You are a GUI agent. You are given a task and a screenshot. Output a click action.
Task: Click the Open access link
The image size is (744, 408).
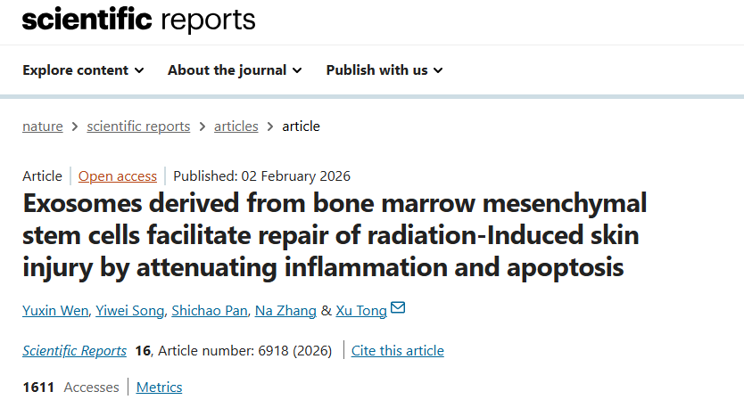coord(118,176)
